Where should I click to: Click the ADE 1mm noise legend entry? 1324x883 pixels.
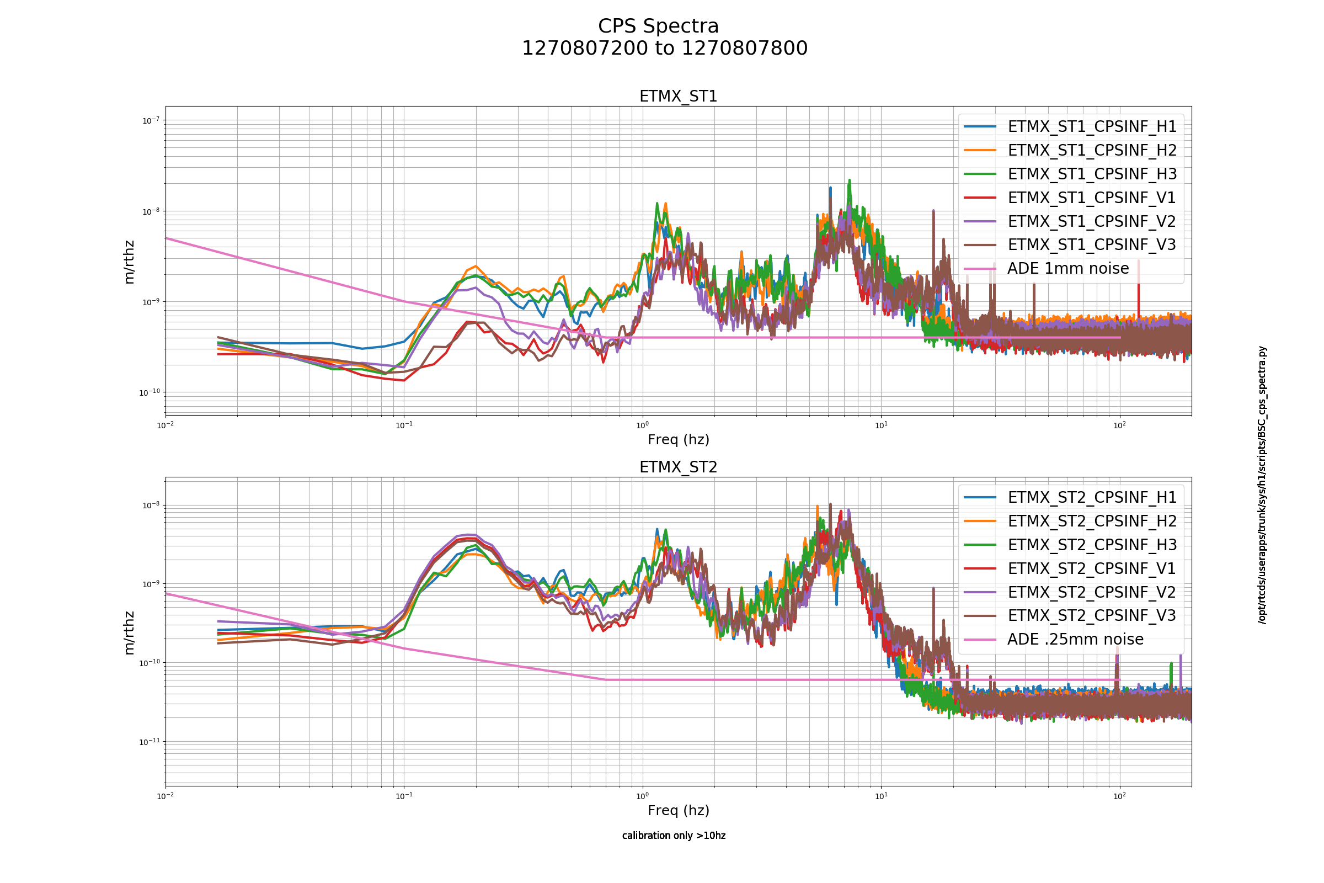coord(1047,269)
